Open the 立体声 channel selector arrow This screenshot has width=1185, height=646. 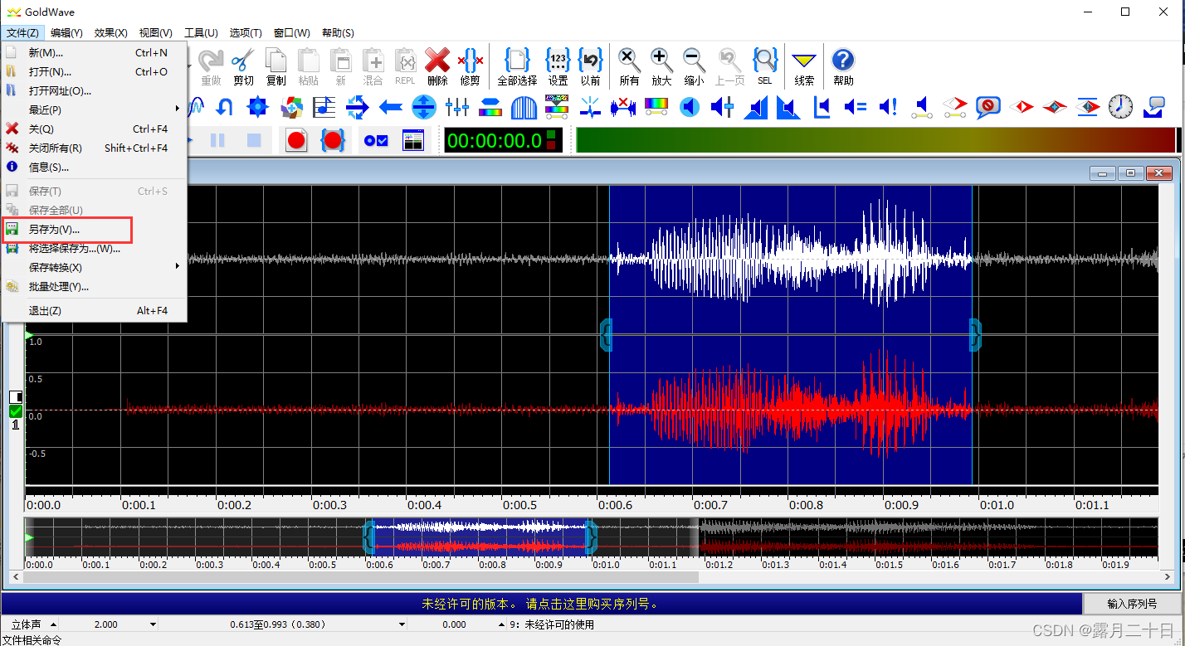[x=54, y=624]
